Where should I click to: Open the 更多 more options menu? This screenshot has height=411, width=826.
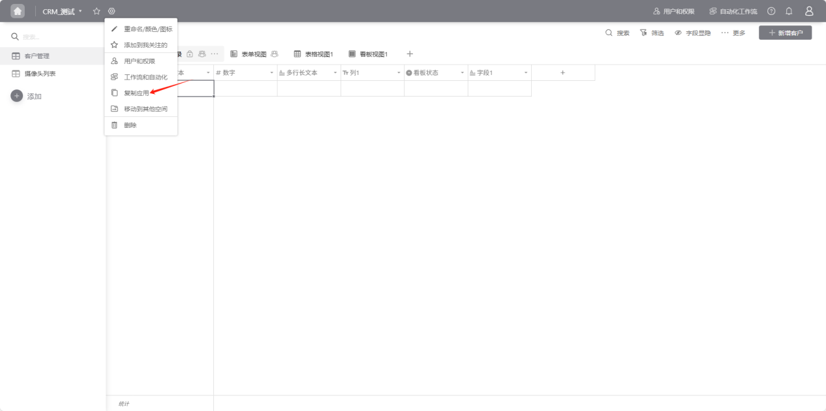[x=733, y=33]
